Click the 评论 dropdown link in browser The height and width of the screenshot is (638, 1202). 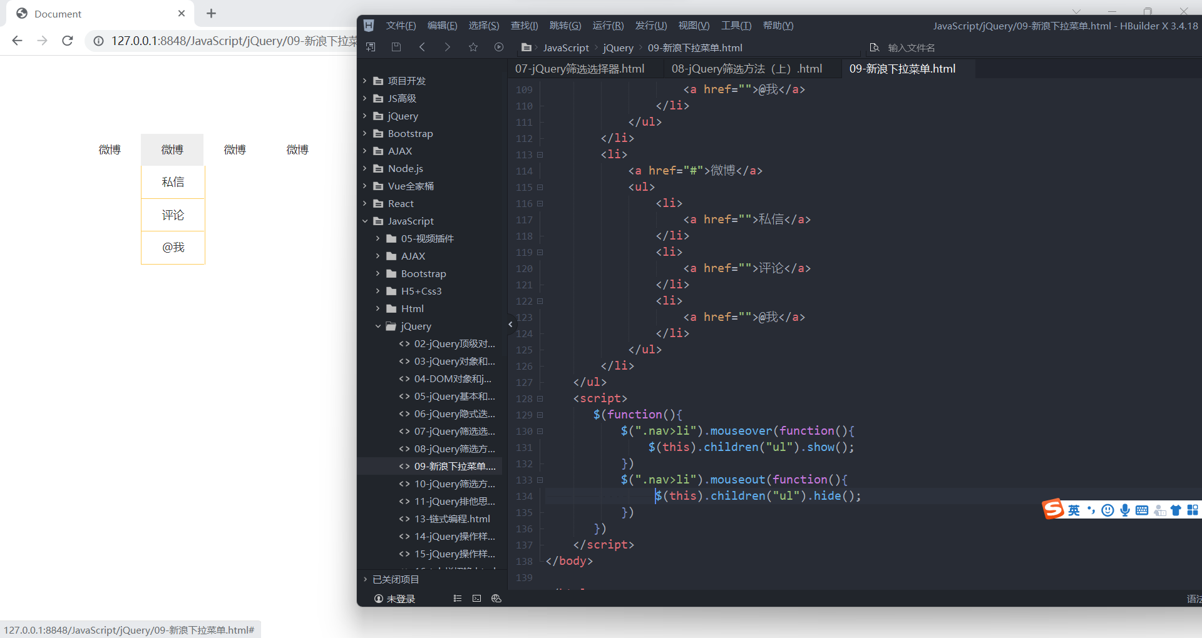tap(173, 215)
